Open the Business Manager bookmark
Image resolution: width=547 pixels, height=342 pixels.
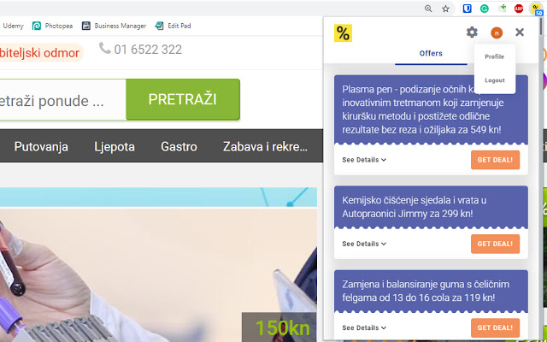tap(114, 26)
